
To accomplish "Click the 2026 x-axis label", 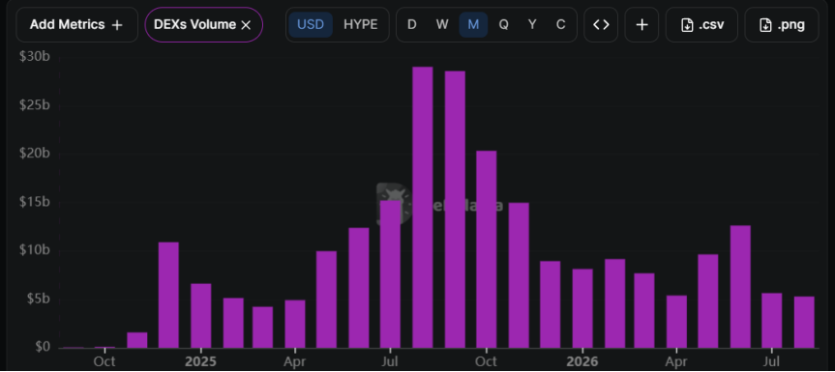I will (x=582, y=362).
